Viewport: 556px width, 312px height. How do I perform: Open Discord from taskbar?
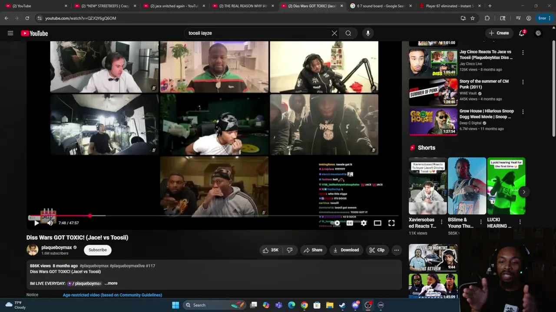[355, 305]
